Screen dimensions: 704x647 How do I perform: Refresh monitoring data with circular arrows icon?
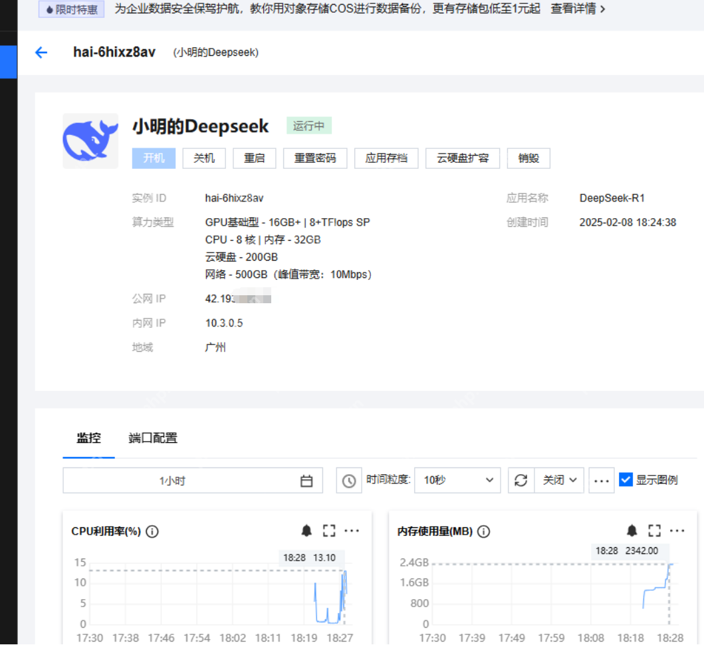[x=521, y=480]
